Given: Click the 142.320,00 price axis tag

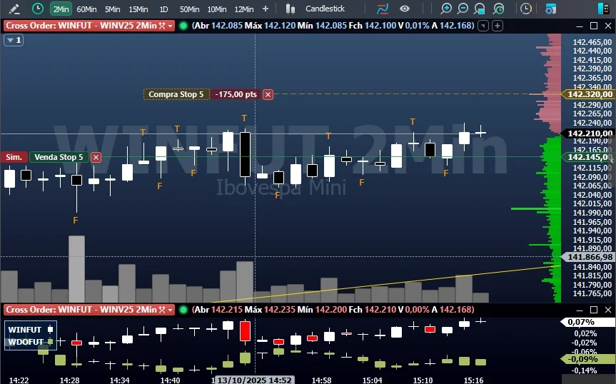Looking at the screenshot, I should coord(587,94).
